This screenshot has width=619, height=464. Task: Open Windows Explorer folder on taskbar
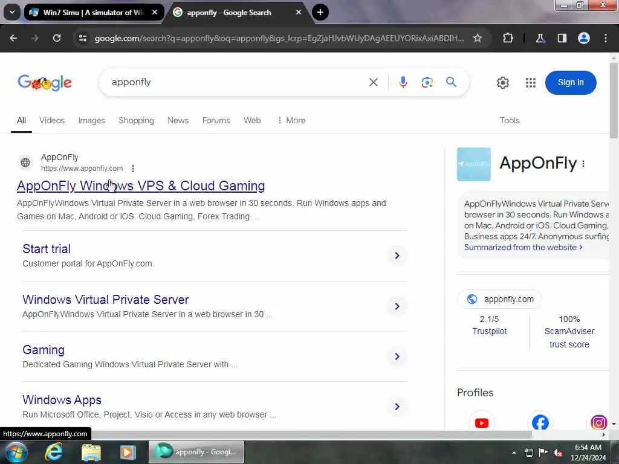pos(91,452)
